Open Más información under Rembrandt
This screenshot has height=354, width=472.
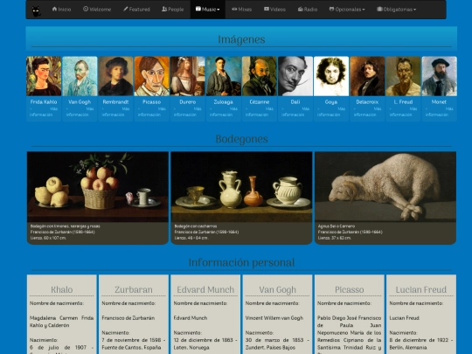[x=115, y=112]
